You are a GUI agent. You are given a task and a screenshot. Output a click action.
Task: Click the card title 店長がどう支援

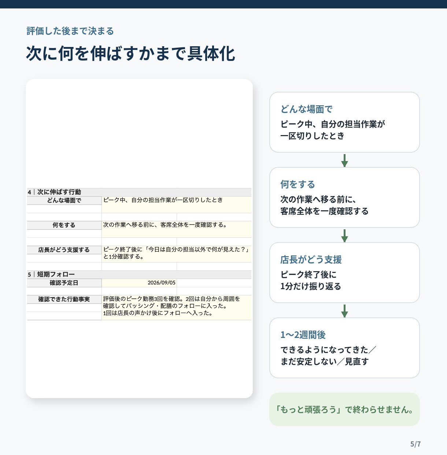click(311, 259)
